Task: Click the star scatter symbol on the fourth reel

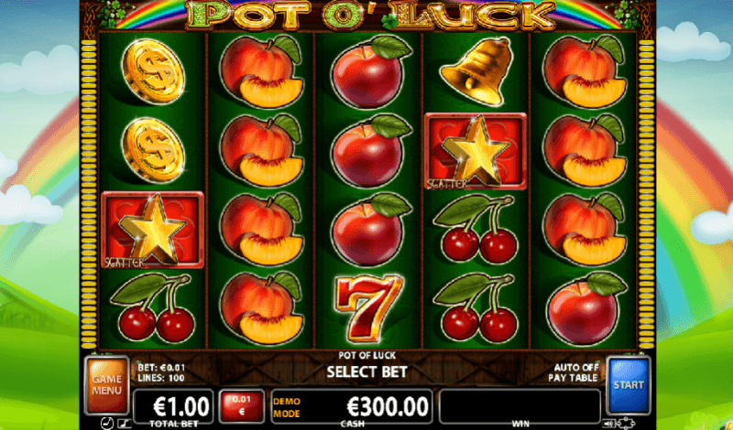Action: coord(475,151)
